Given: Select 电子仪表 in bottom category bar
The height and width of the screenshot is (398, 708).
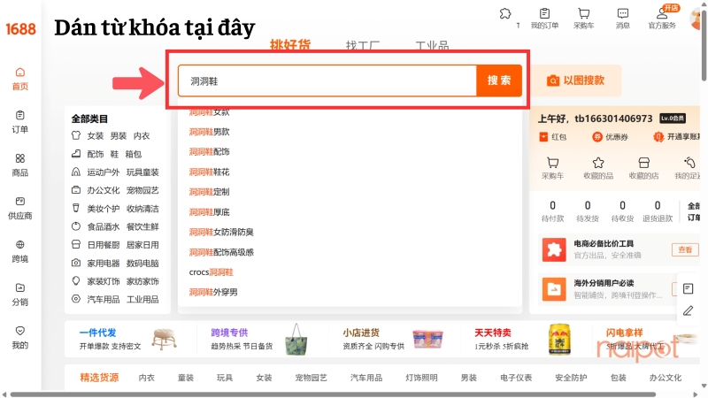Looking at the screenshot, I should coord(516,378).
